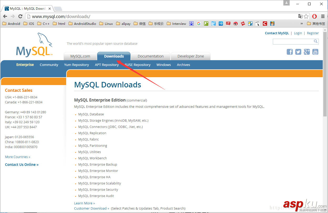
Task: Open the 乐视云 bookmarks folder
Action: pos(156,24)
